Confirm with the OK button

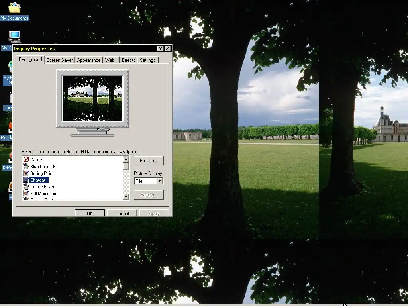[x=90, y=213]
